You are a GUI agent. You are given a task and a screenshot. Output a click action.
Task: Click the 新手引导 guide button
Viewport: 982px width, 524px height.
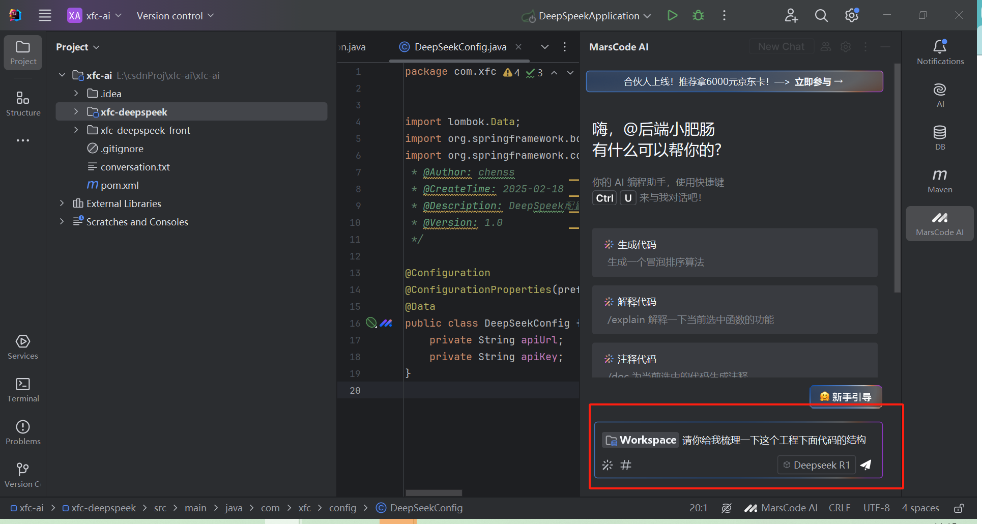[x=846, y=397]
